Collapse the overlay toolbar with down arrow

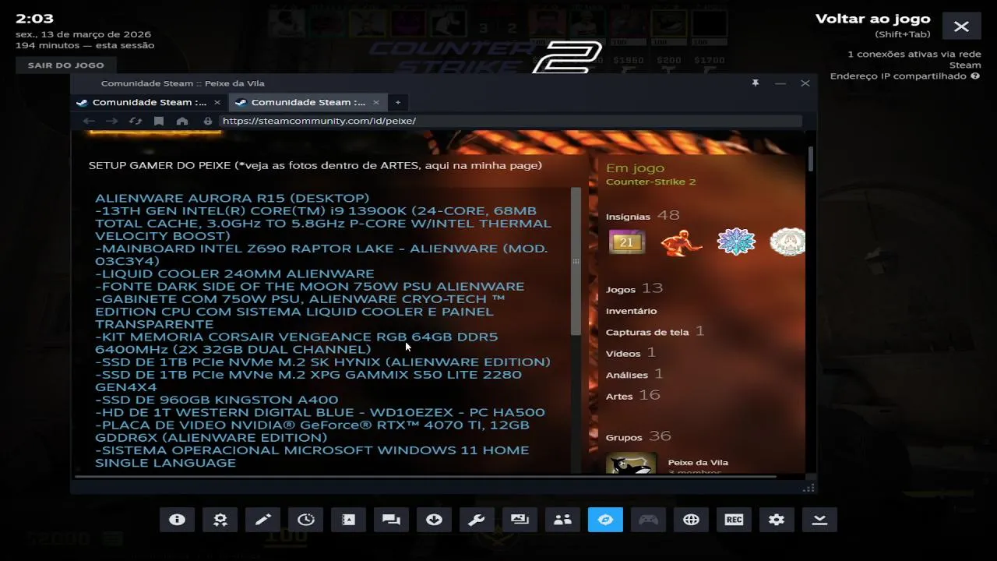pos(819,520)
